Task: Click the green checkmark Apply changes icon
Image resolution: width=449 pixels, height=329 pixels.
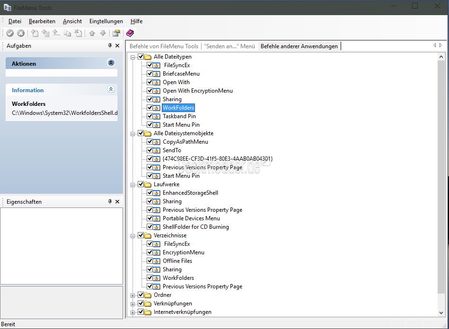Action: [x=10, y=33]
